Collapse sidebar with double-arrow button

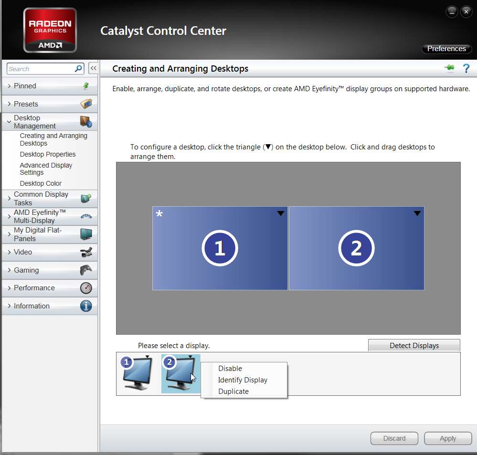click(94, 68)
